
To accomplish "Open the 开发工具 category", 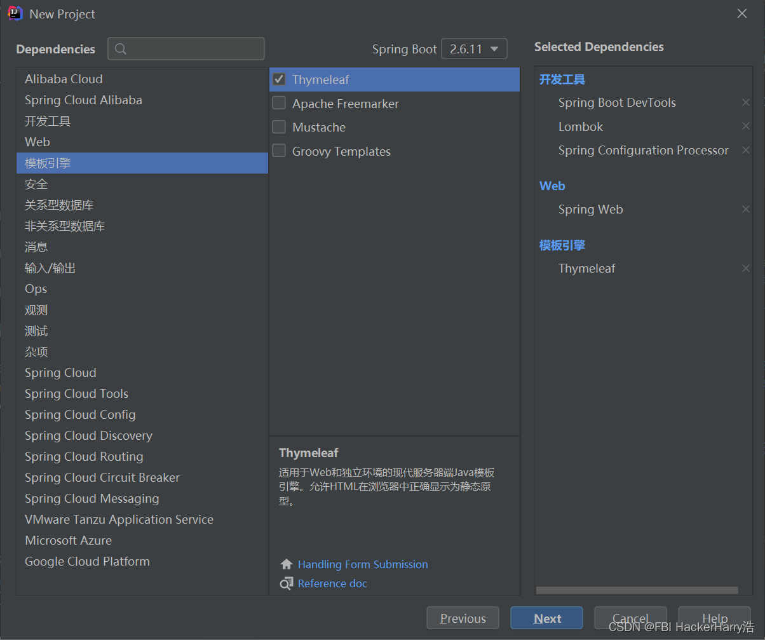I will click(x=142, y=121).
